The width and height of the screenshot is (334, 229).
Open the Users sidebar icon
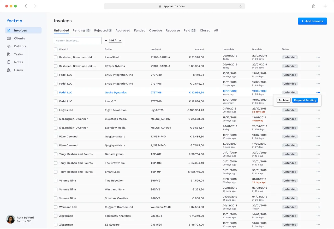tap(9, 70)
